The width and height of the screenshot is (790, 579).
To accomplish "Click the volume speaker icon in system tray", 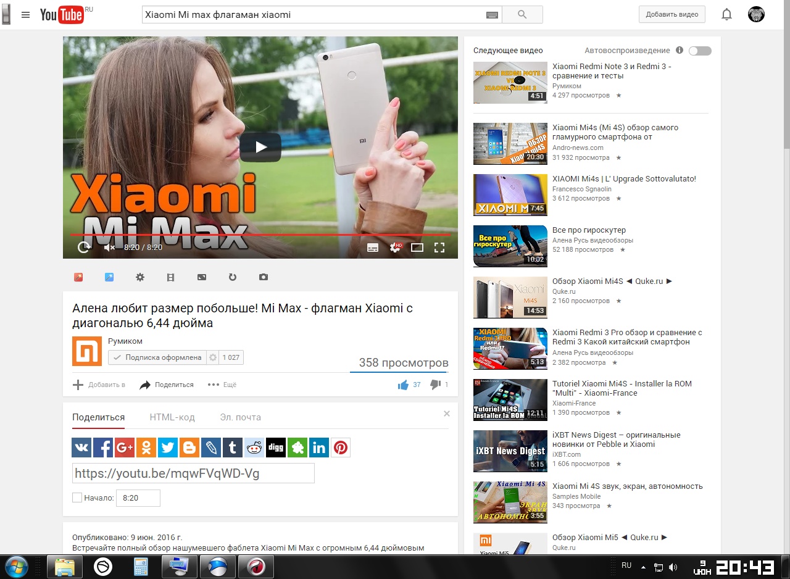I will point(673,567).
